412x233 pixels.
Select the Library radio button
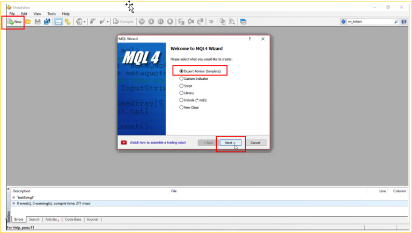tap(181, 93)
